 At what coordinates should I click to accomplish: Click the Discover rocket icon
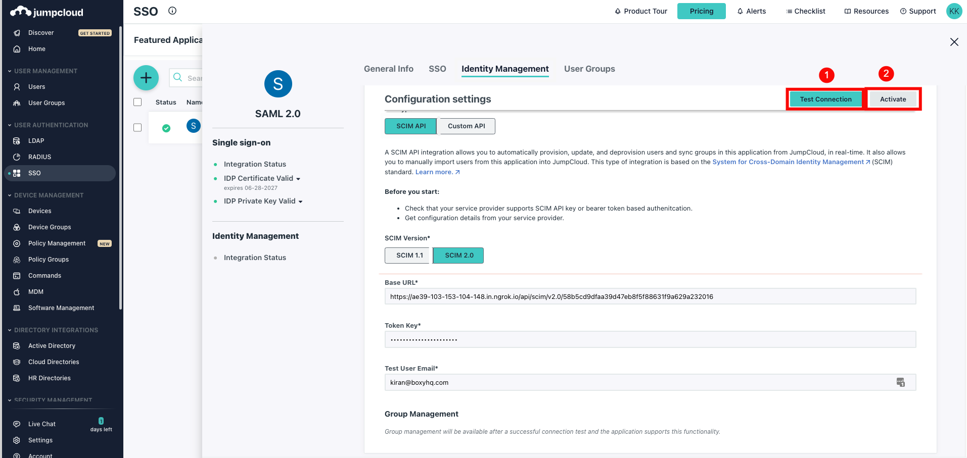tap(17, 33)
